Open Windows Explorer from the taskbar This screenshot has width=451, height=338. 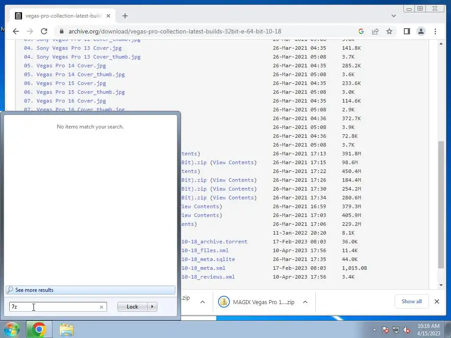pyautogui.click(x=67, y=329)
